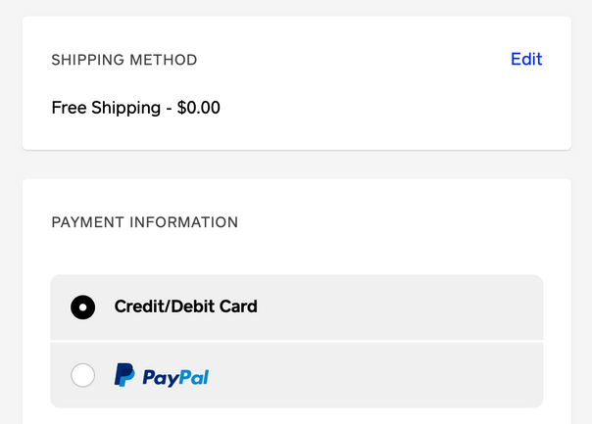The image size is (592, 424).
Task: Select the PayPal radio button
Action: [x=82, y=375]
